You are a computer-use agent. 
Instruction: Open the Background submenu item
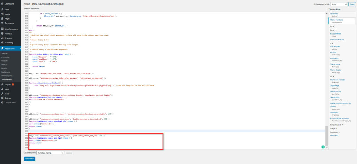point(6,72)
